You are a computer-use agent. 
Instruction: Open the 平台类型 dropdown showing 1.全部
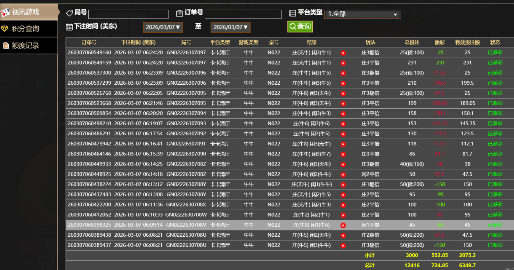tap(362, 14)
